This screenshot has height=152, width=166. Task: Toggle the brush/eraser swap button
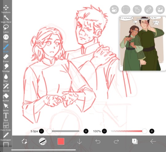click(x=25, y=141)
